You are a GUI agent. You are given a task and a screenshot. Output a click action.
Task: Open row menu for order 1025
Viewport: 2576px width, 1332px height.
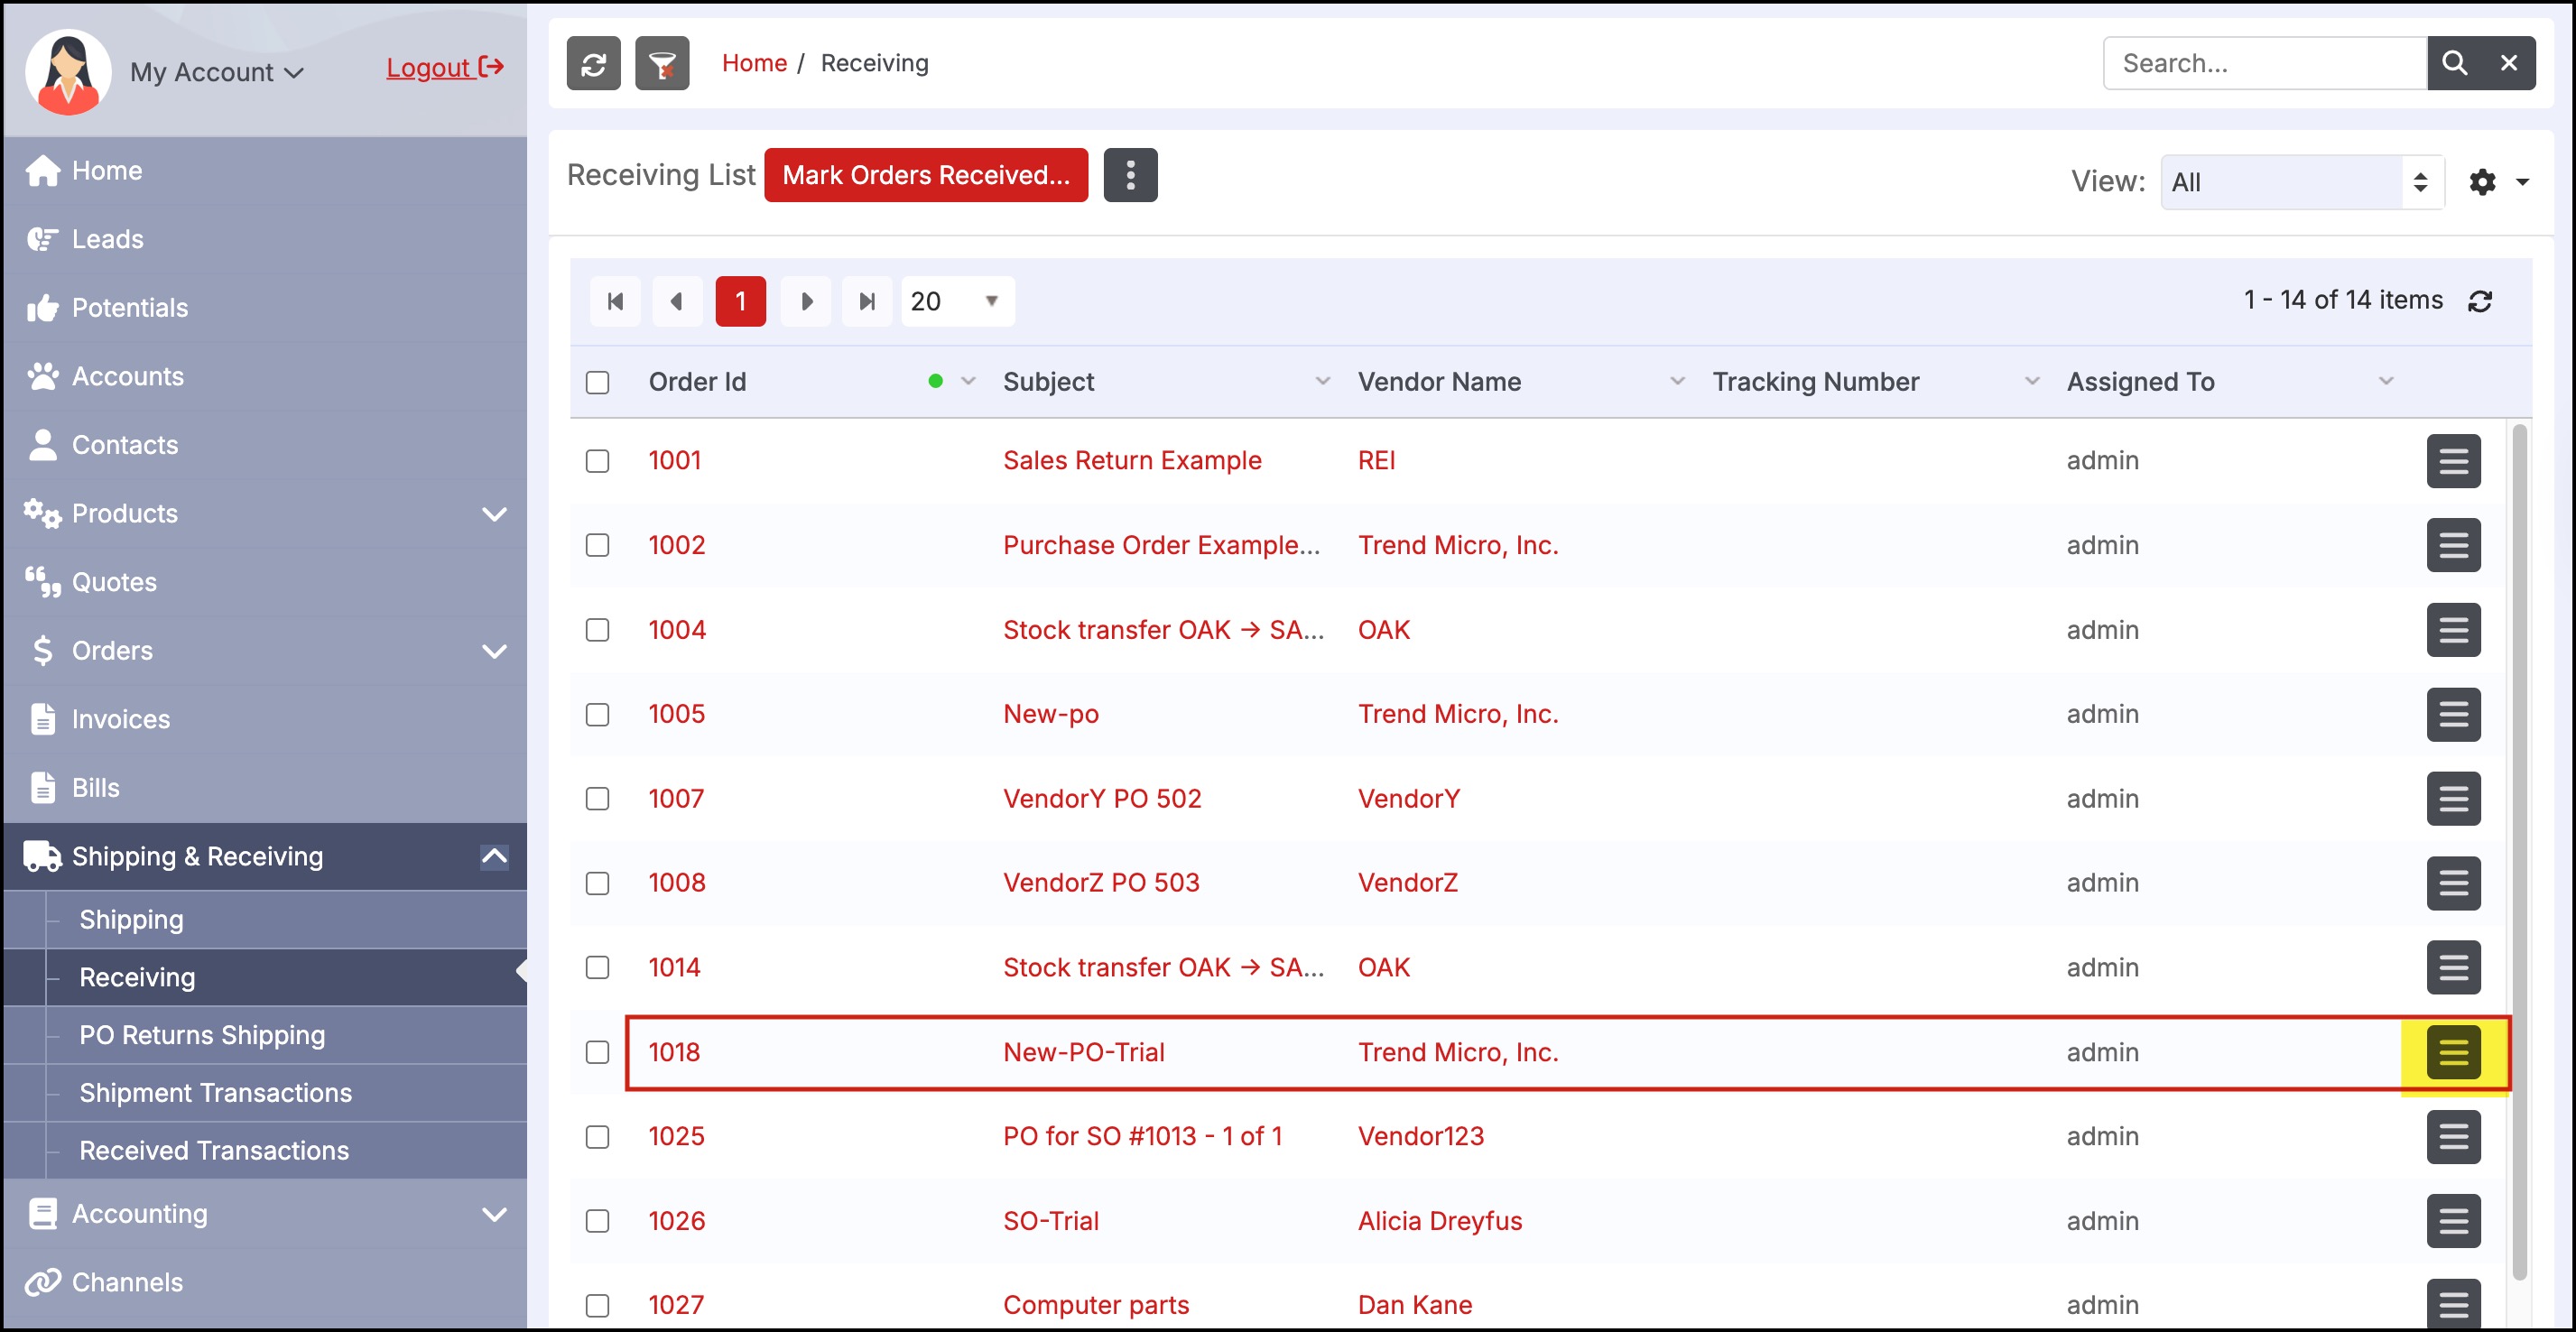(2453, 1137)
